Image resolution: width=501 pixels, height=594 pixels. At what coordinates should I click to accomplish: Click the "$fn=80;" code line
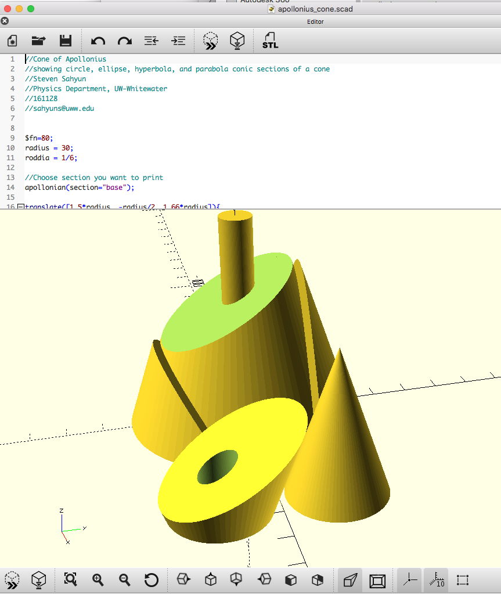click(39, 138)
